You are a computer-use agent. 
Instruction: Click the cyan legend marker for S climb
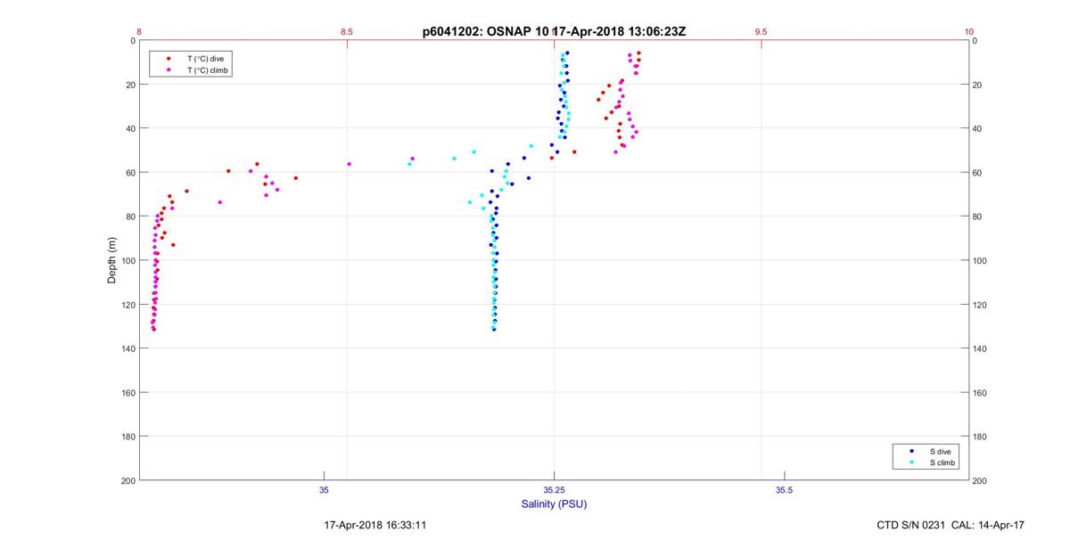point(910,463)
